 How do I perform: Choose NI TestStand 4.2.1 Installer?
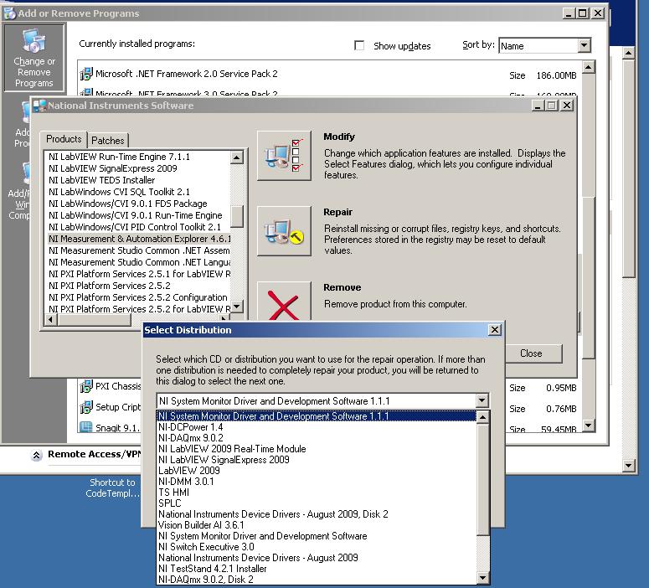[x=317, y=569]
